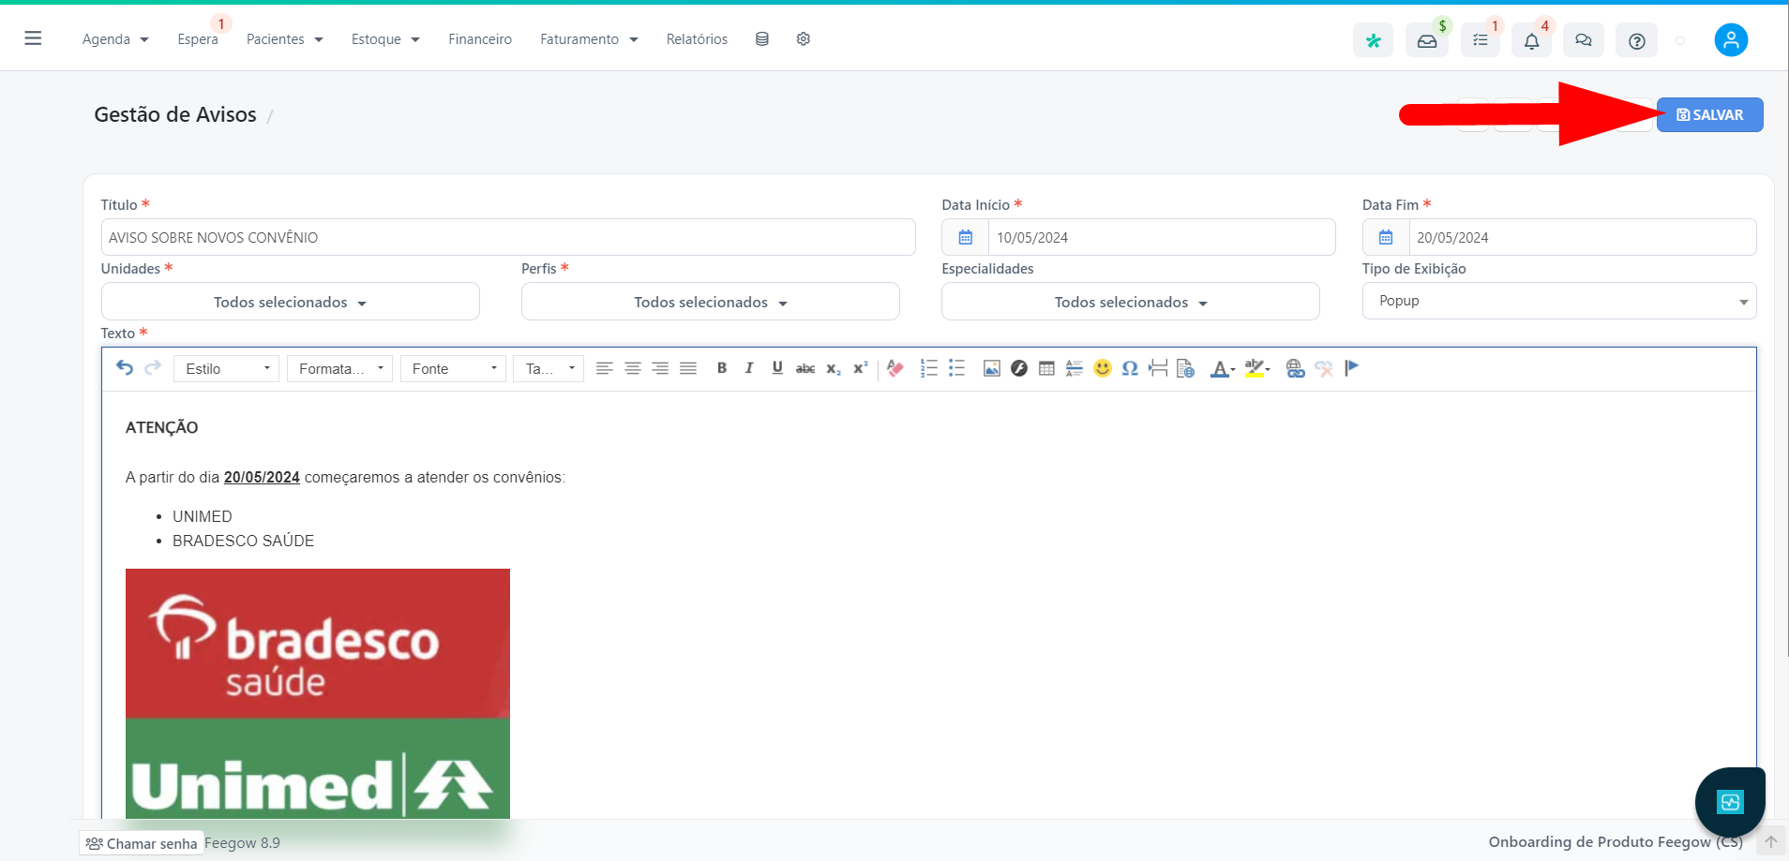1789x861 pixels.
Task: Insert table in editor
Action: (x=1047, y=368)
